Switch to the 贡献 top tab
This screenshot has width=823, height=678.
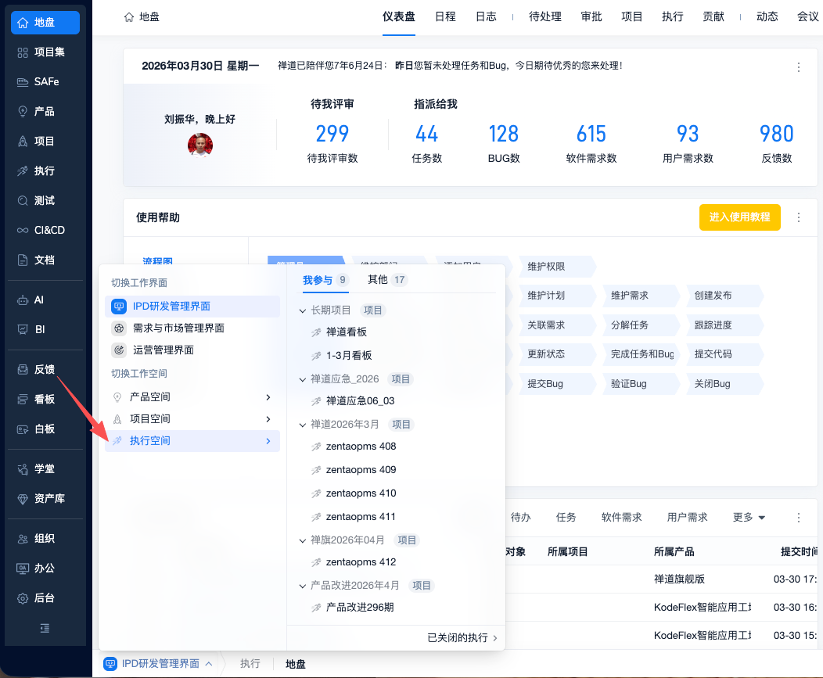(713, 16)
